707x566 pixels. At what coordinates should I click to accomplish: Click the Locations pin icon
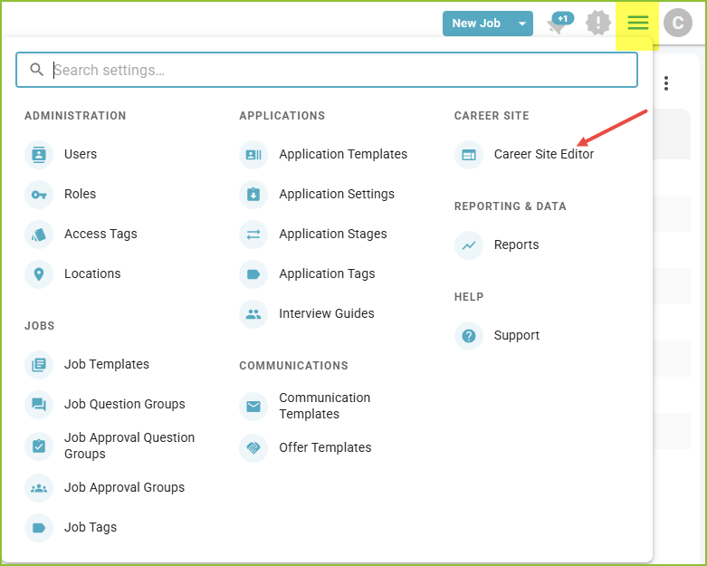point(39,274)
